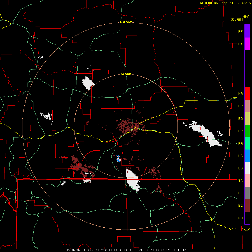The height and width of the screenshot is (252, 252).
Task: Click the DS legend label
Action: [241, 168]
